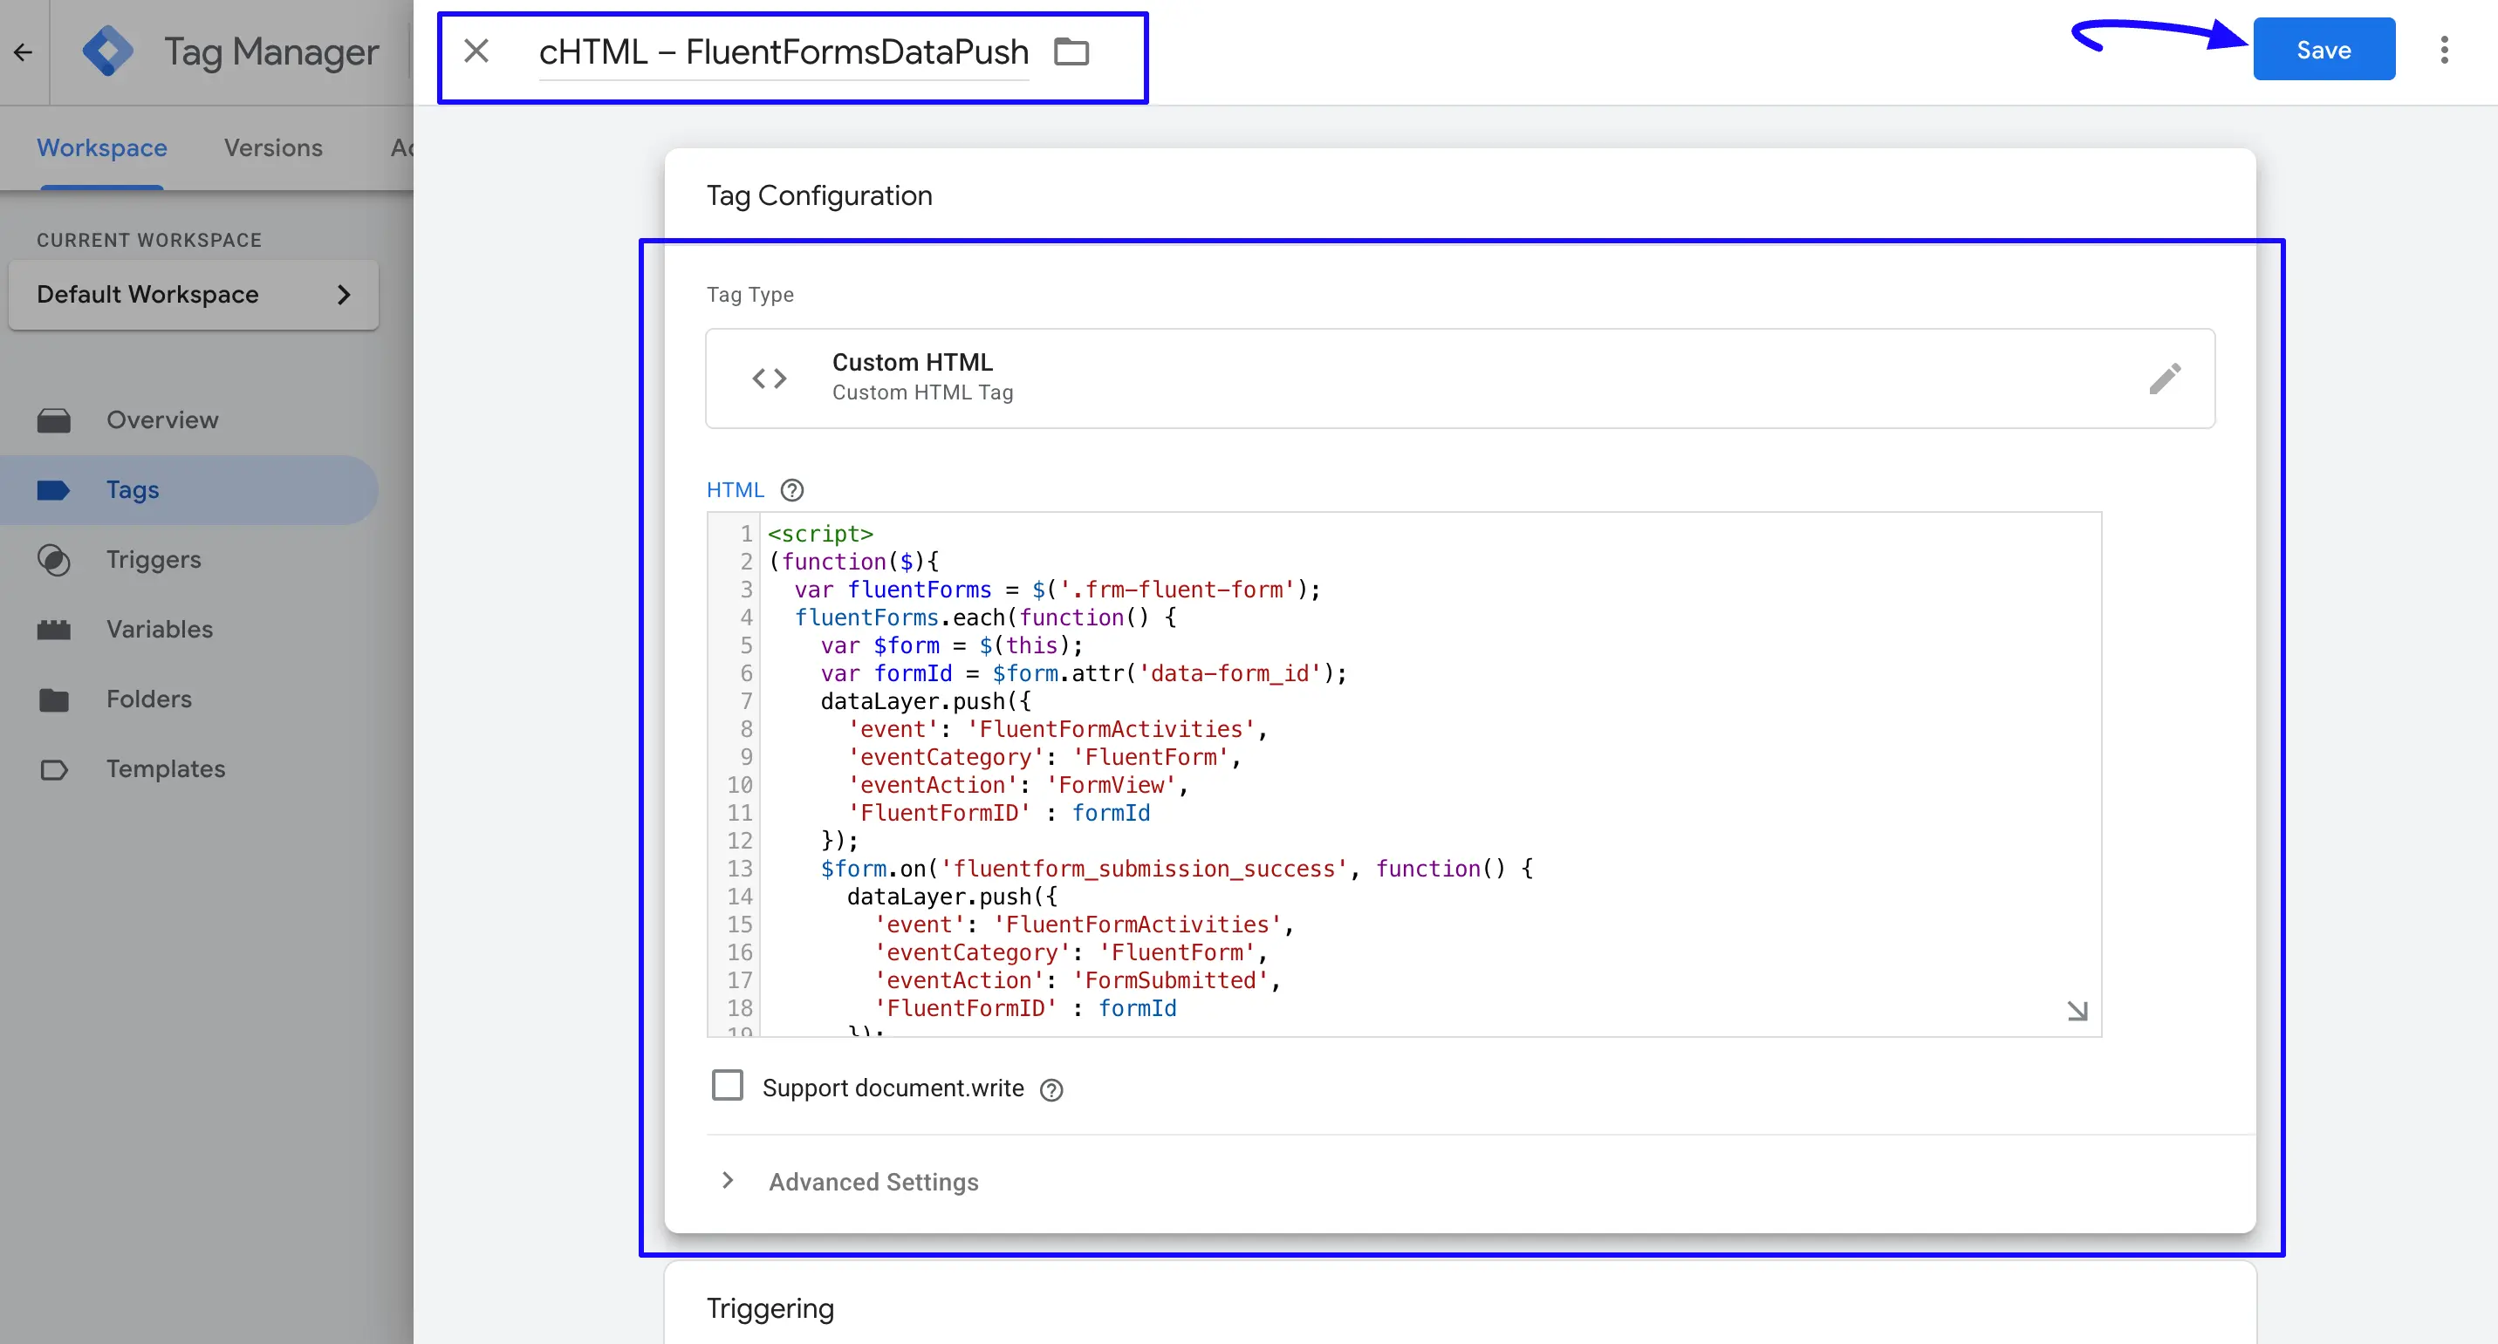Click the Triggers sidebar icon

(x=53, y=560)
